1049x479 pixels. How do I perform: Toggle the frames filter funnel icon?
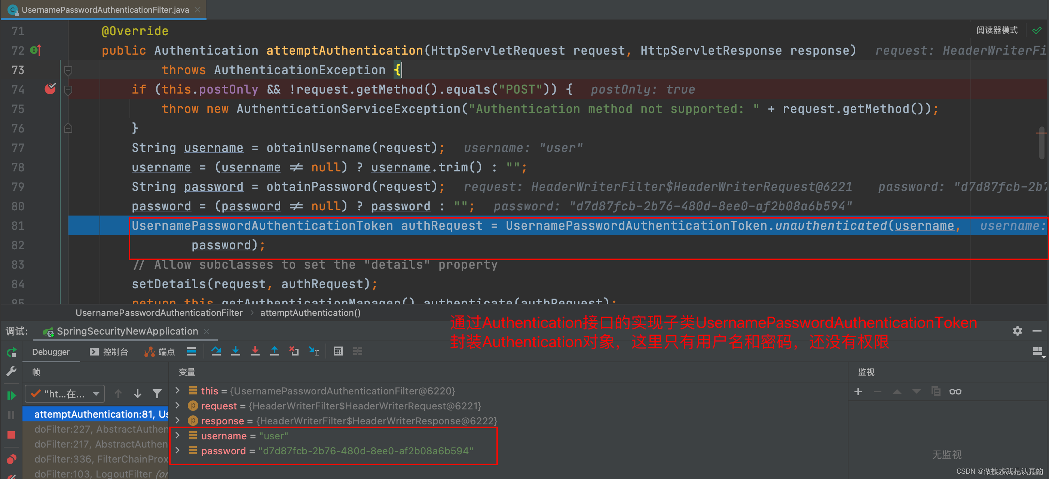tap(157, 393)
